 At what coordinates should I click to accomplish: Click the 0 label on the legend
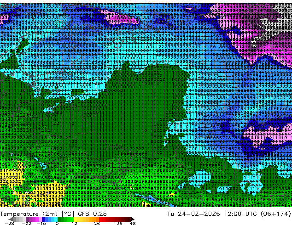coord(57,223)
